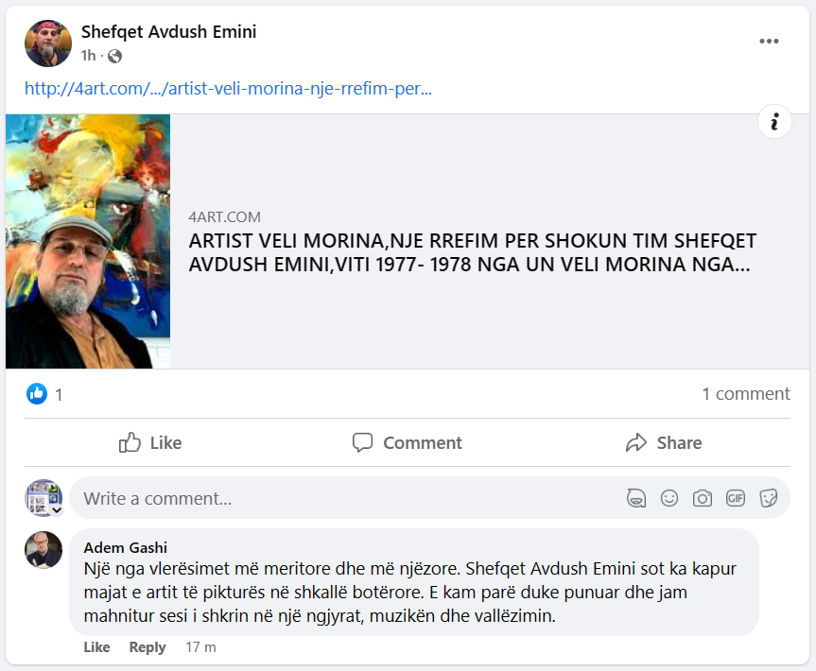The height and width of the screenshot is (671, 816).
Task: Open the sticker picker icon
Action: tap(768, 498)
